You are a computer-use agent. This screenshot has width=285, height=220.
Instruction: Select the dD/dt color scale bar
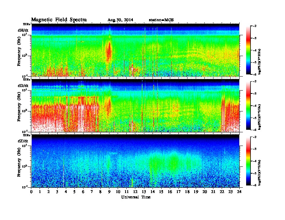[248, 106]
